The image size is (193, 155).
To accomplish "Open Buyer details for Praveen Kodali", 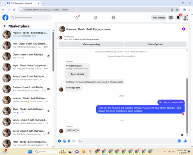I will 77,74.
